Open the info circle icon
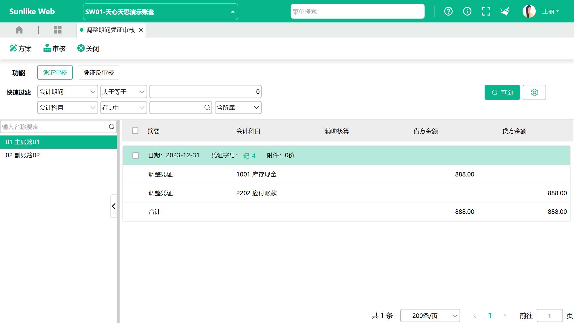 click(467, 11)
